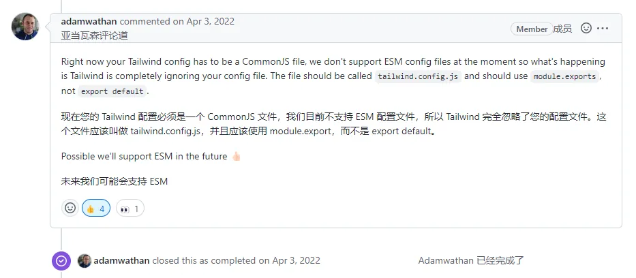Toggle the thumbs up reaction showing 4
This screenshot has width=636, height=278.
tap(96, 208)
